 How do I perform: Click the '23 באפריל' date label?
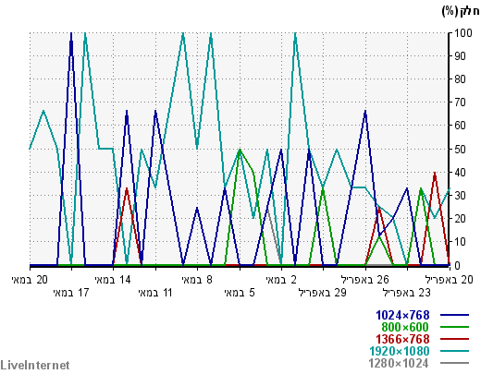(407, 293)
